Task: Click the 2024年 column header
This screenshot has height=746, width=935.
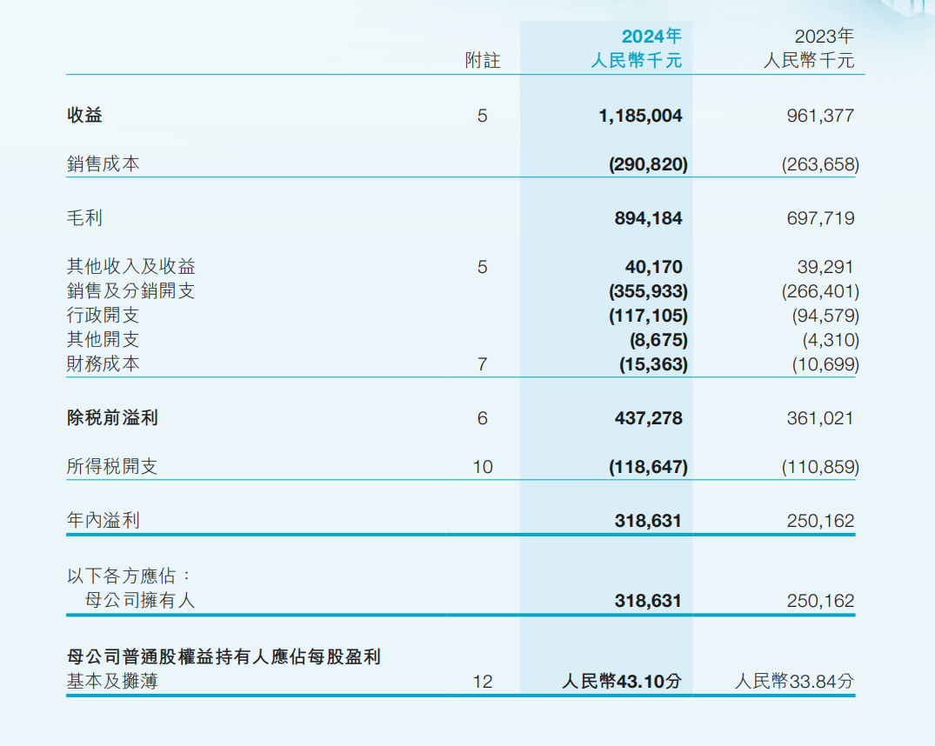Action: [x=651, y=37]
